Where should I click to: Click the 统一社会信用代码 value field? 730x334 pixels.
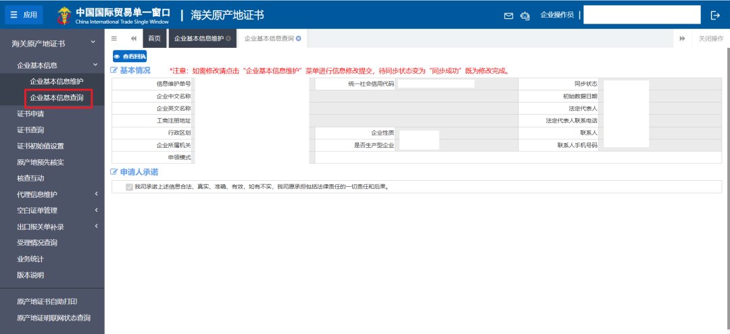(x=436, y=84)
